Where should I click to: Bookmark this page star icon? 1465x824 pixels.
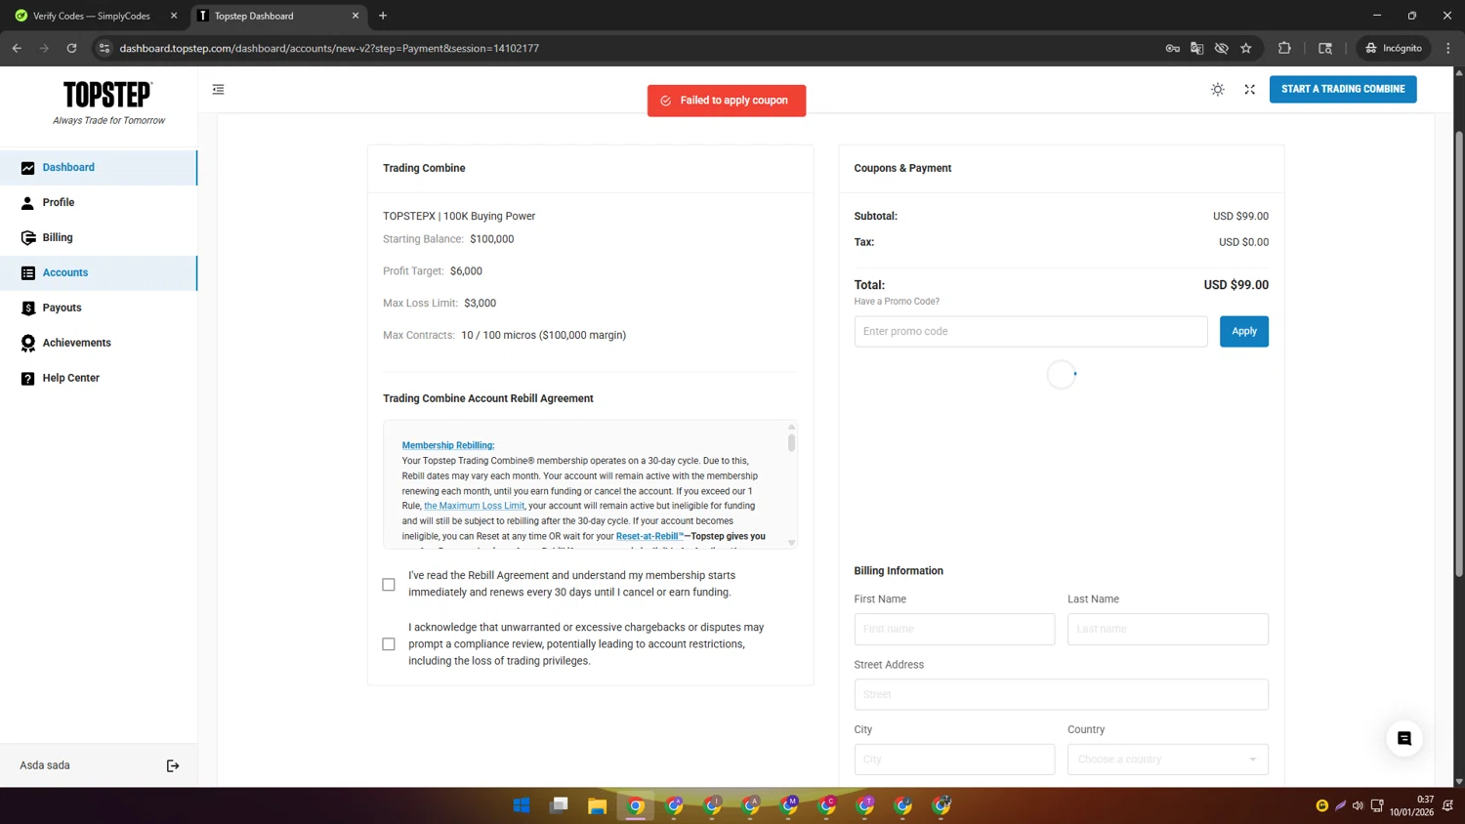(x=1246, y=48)
